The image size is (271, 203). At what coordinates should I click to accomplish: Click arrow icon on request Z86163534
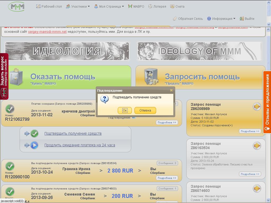257,146
